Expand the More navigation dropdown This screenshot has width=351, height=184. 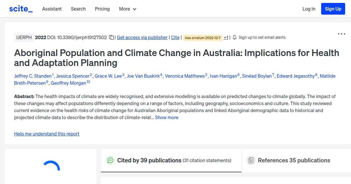pyautogui.click(x=128, y=9)
